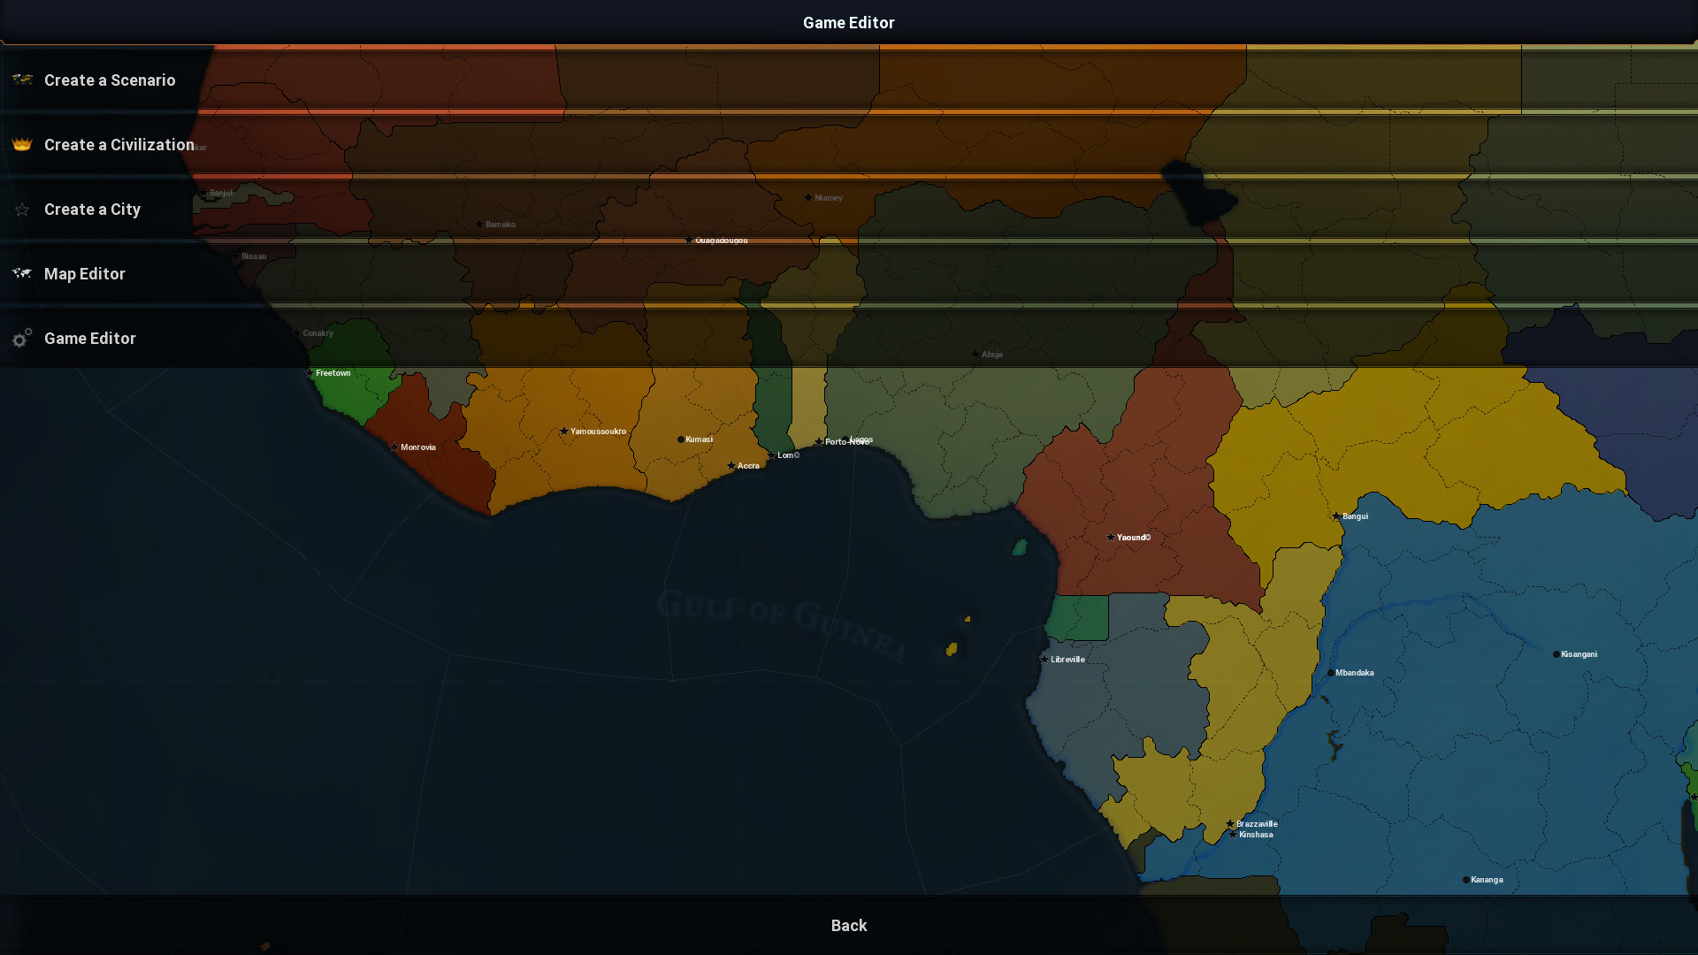Select the Map Editor menu label
The width and height of the screenshot is (1698, 955).
(85, 274)
